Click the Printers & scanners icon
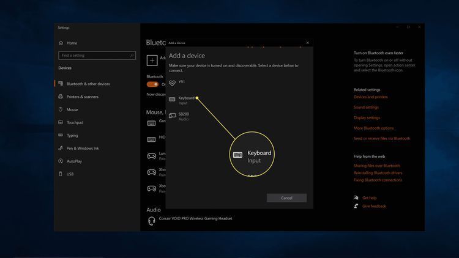This screenshot has height=258, width=459. point(61,97)
